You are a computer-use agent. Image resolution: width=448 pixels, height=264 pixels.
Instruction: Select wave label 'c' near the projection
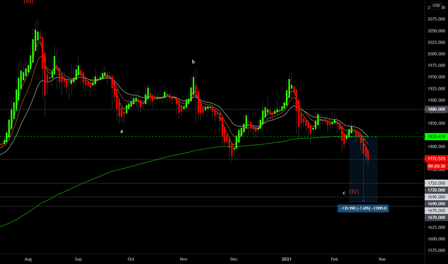[344, 193]
